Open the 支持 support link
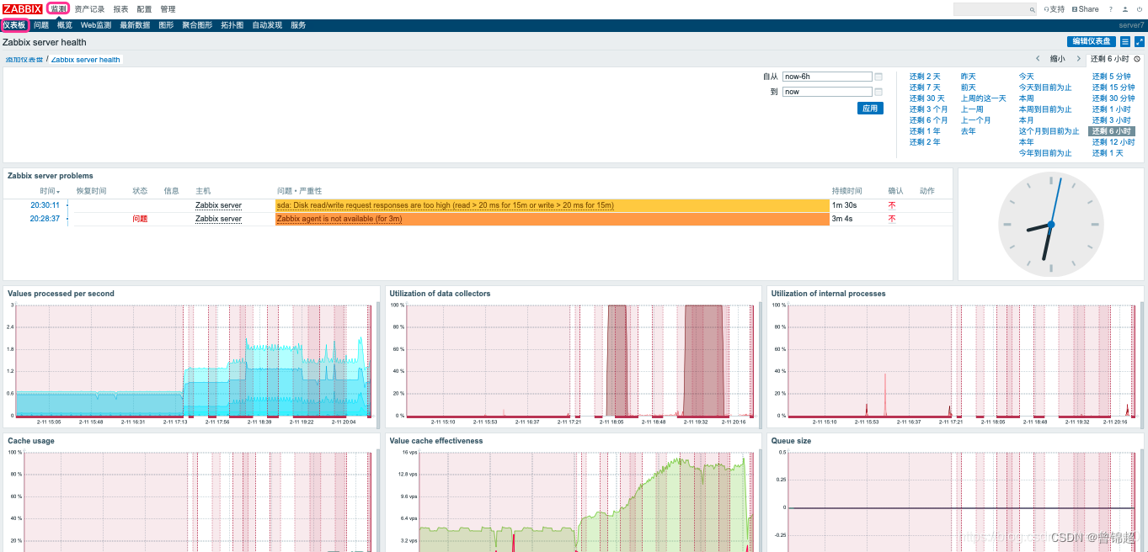This screenshot has width=1148, height=552. 1054,9
